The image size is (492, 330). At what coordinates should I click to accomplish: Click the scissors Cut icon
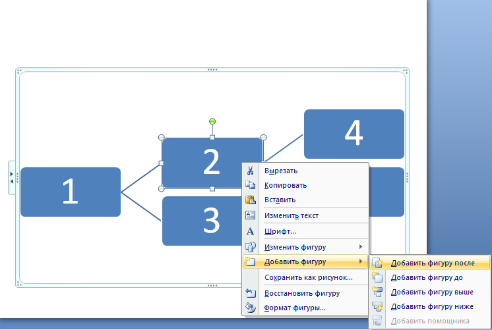click(x=250, y=171)
